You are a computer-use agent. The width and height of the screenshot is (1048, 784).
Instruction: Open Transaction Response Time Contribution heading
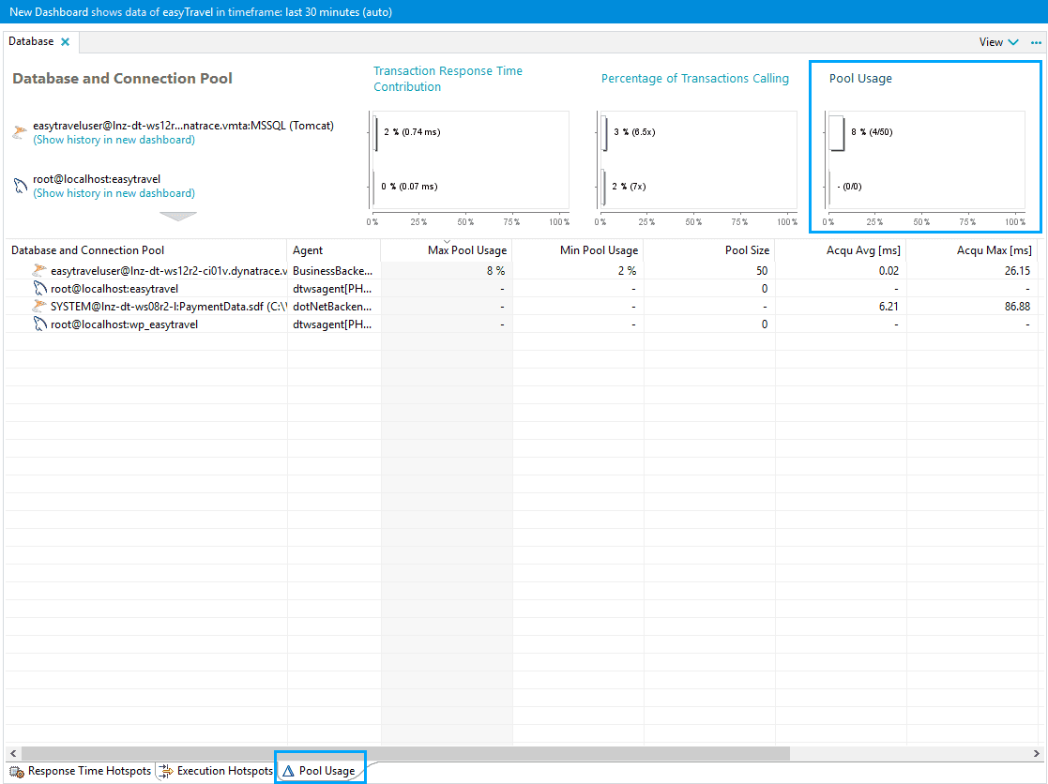[448, 79]
